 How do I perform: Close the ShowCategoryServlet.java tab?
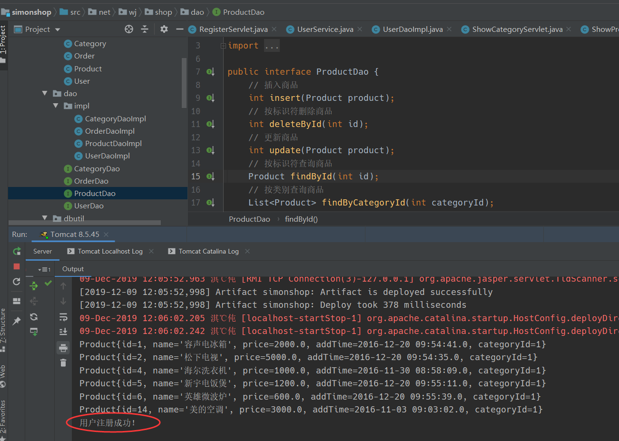[x=569, y=29]
